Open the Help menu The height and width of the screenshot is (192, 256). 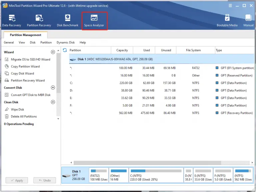coord(83,42)
